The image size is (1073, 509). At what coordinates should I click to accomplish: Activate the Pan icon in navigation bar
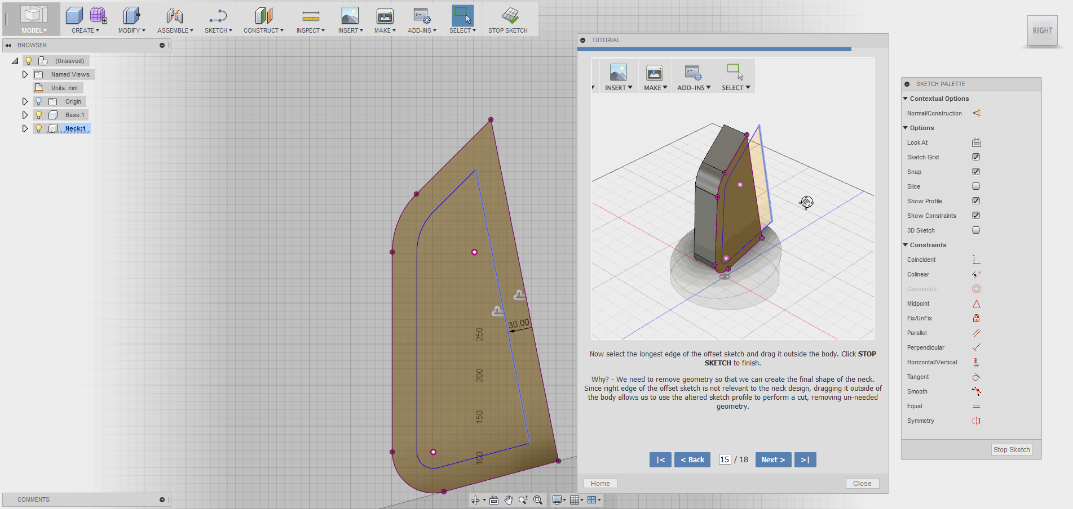508,499
